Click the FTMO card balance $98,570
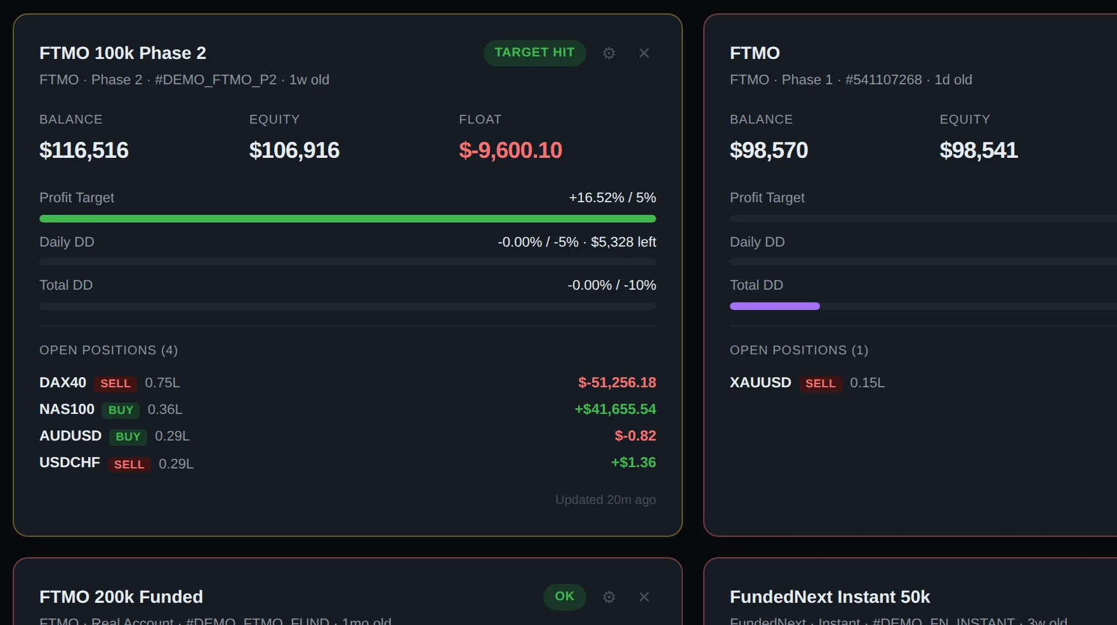Image resolution: width=1117 pixels, height=625 pixels. [769, 150]
